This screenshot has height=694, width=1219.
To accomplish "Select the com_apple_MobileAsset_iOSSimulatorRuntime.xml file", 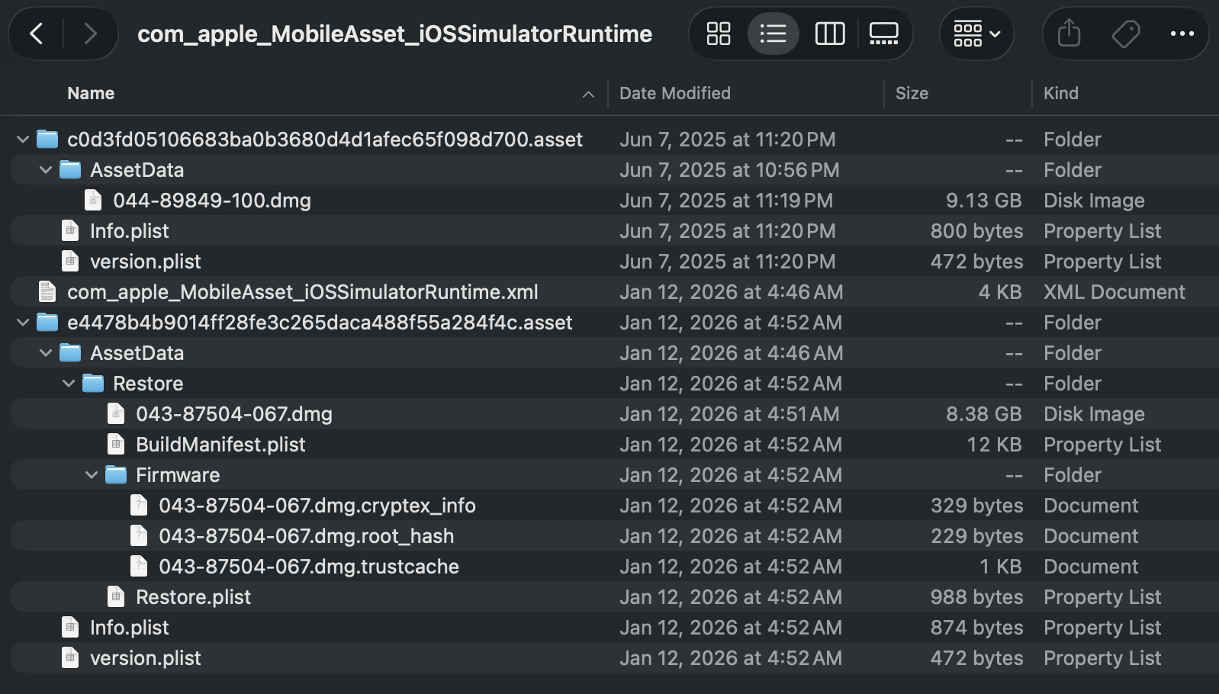I will [302, 292].
